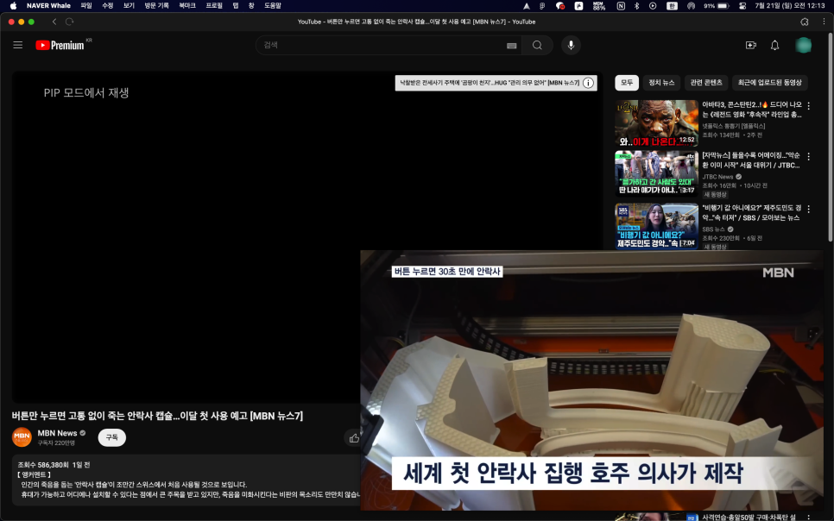Click the info icon on suggested video card
Screen dimensions: 834x521
[588, 83]
